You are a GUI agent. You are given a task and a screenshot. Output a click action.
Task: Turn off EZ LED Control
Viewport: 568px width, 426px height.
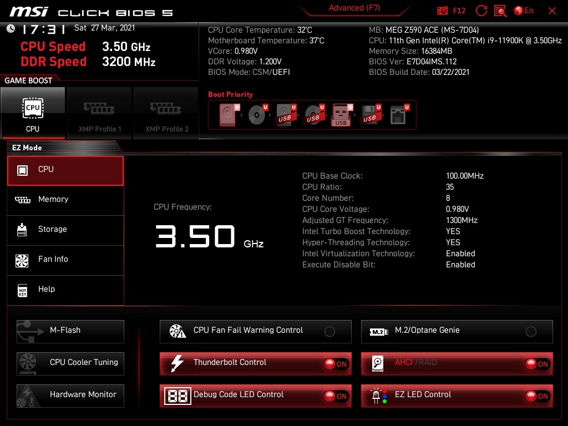click(x=537, y=396)
